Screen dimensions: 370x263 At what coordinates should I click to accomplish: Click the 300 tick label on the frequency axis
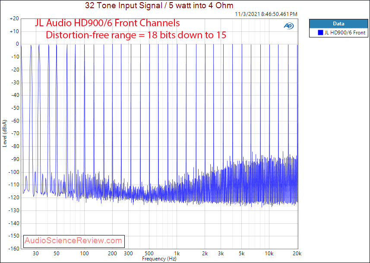click(x=128, y=254)
